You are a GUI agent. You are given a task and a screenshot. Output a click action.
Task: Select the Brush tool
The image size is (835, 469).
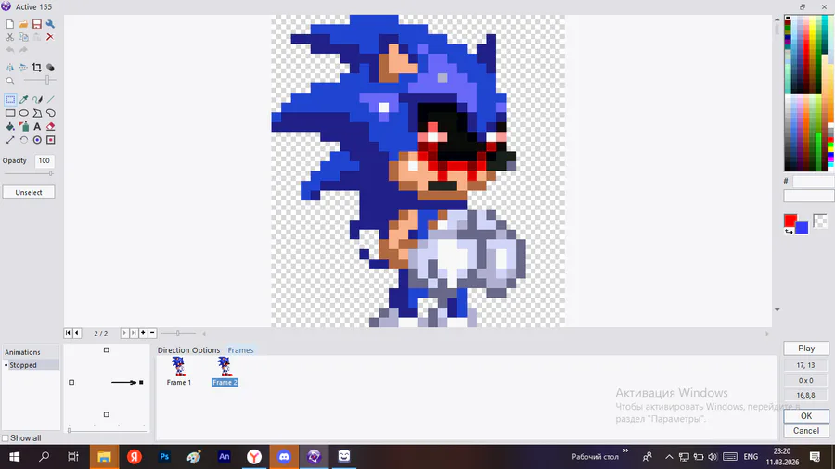37,99
